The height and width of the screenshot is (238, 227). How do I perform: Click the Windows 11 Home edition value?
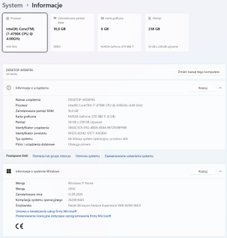(81, 183)
